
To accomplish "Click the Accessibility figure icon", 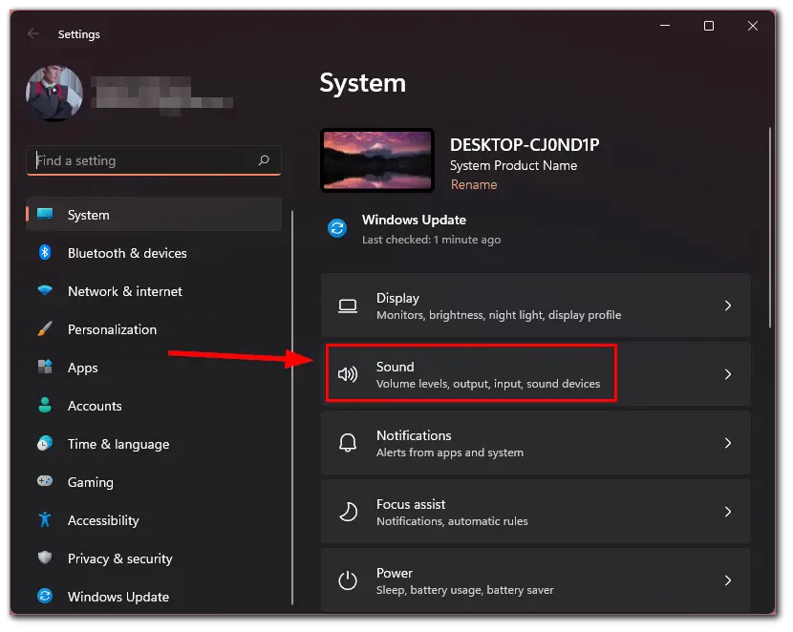I will pos(45,519).
